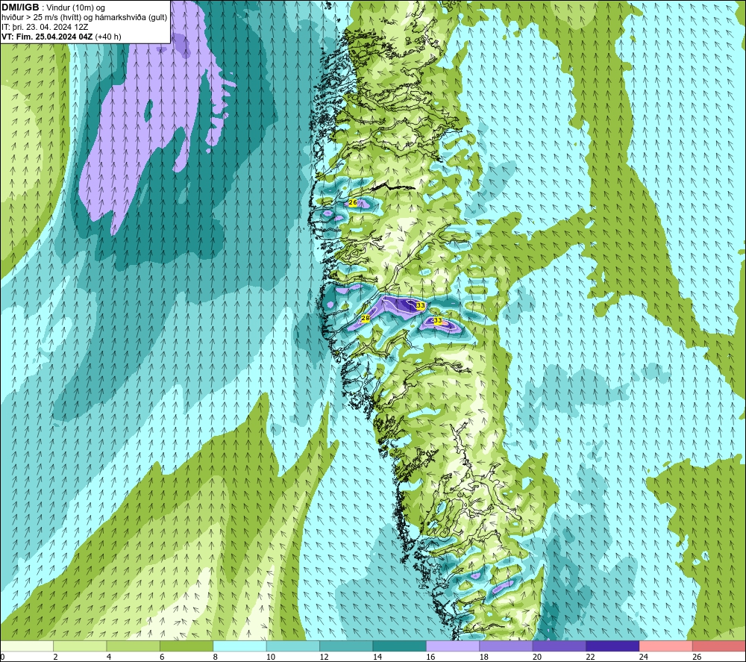Click the scale tick label 8
The image size is (746, 662).
(x=216, y=657)
